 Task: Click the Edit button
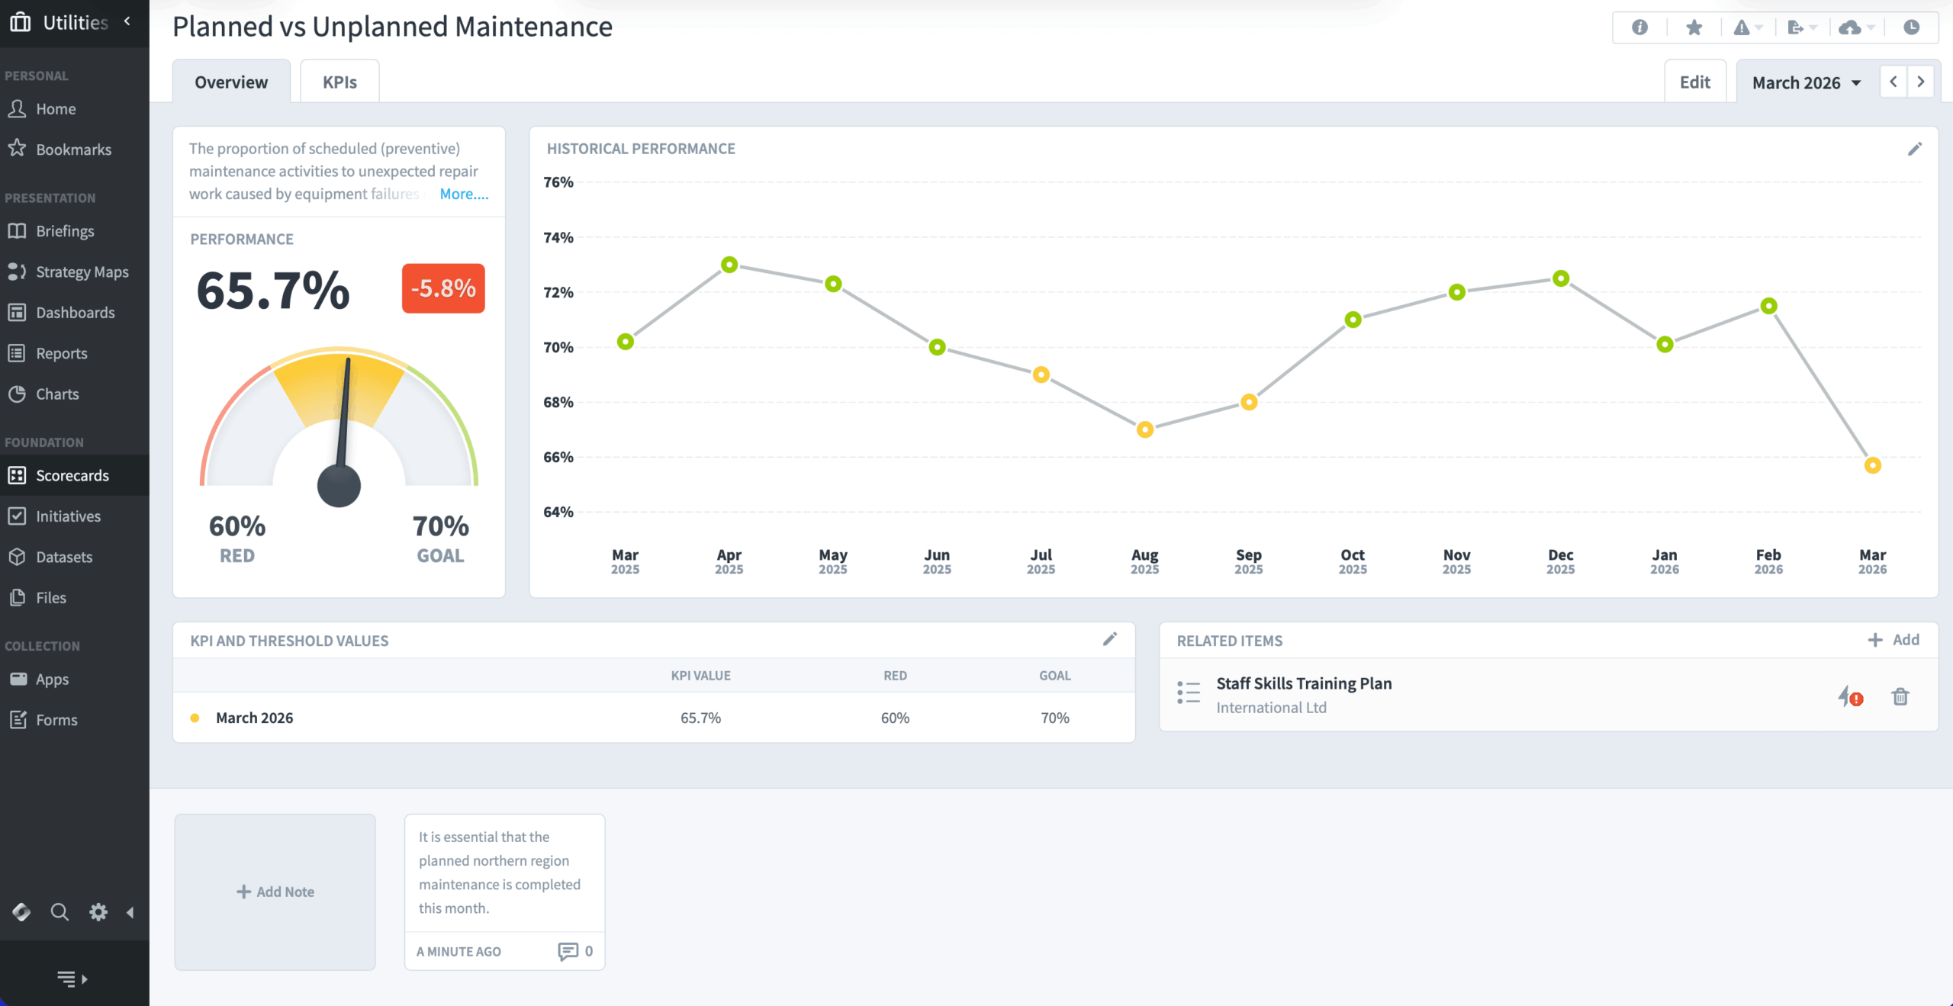tap(1694, 82)
